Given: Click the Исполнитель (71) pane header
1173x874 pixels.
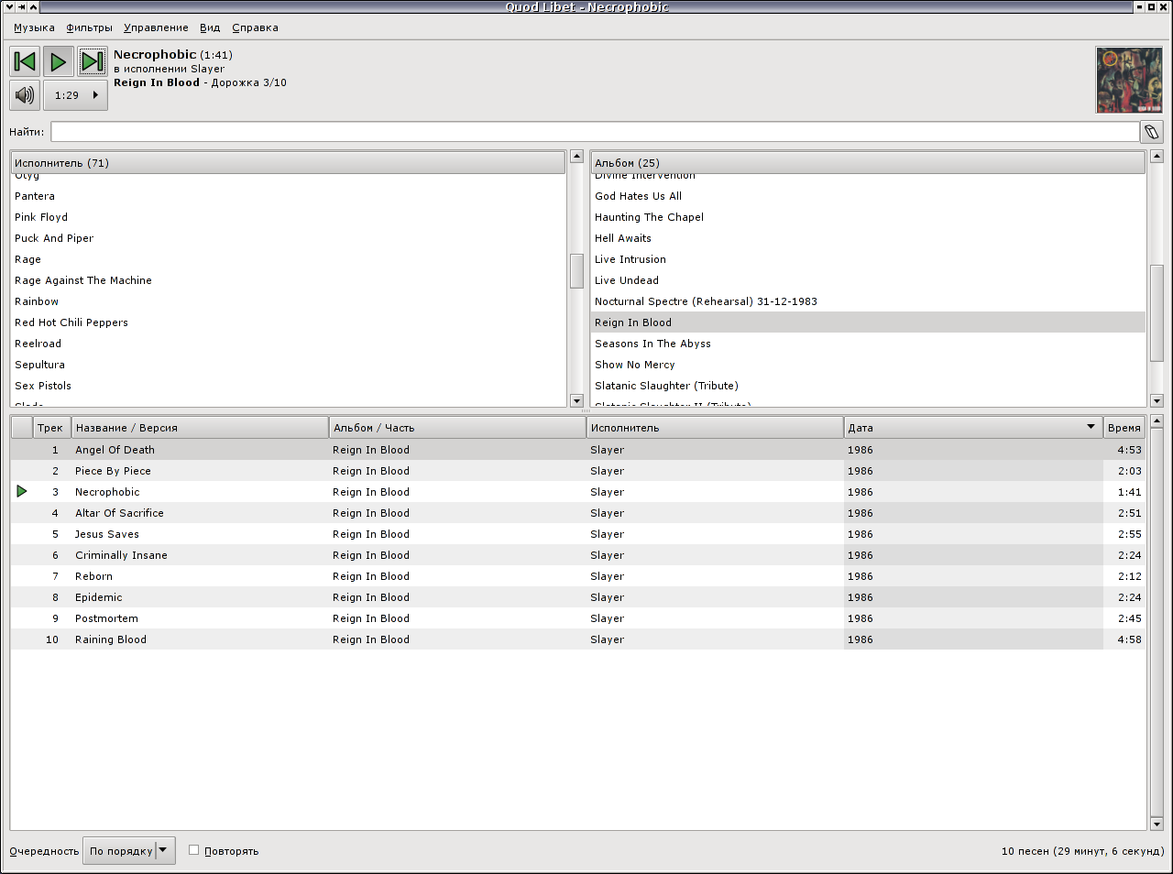Looking at the screenshot, I should pos(288,163).
